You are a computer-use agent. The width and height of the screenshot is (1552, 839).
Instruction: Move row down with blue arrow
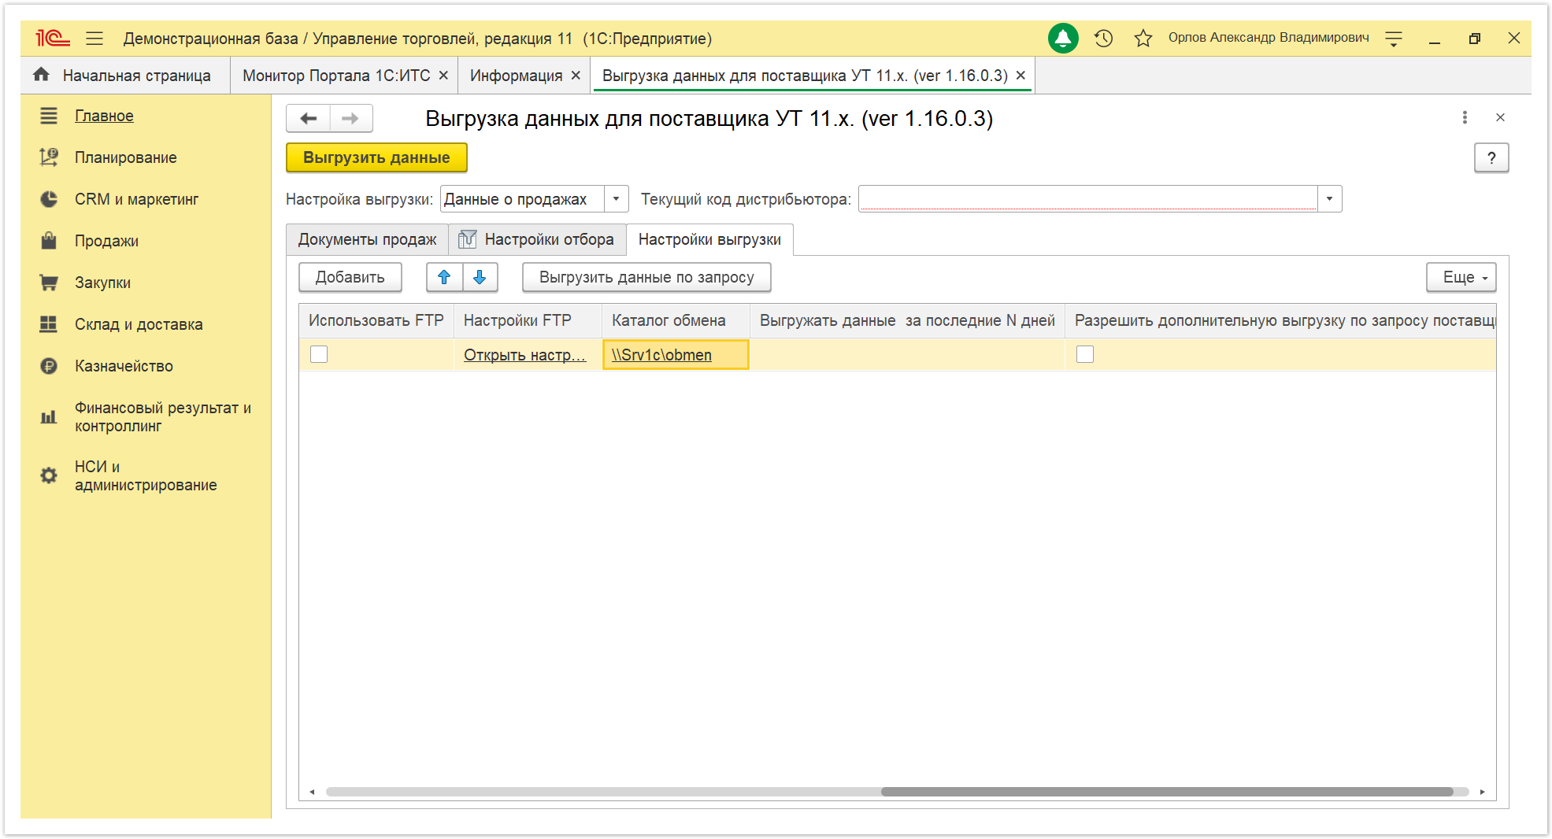click(x=480, y=277)
